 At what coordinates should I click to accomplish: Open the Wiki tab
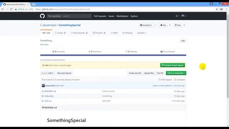pos(114,33)
